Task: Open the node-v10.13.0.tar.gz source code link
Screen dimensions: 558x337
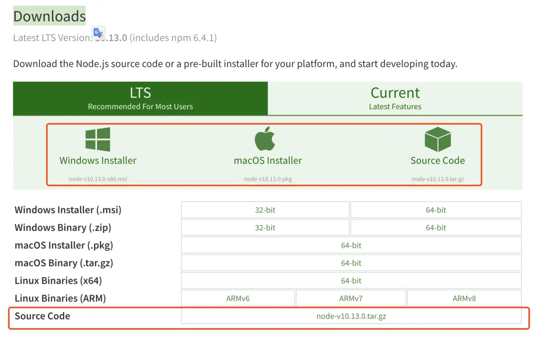Action: coord(351,316)
